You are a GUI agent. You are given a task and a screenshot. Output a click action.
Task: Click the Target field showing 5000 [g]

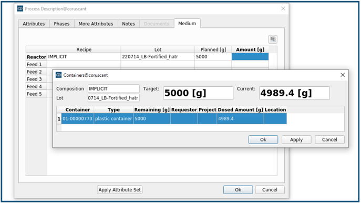pyautogui.click(x=198, y=93)
